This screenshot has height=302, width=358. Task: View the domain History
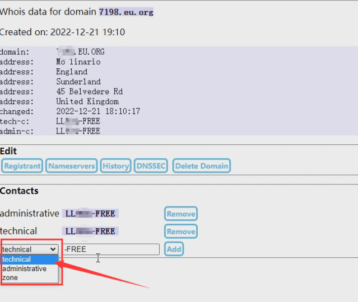(x=116, y=166)
